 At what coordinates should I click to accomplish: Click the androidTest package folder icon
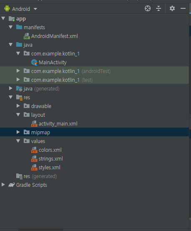(x=27, y=71)
